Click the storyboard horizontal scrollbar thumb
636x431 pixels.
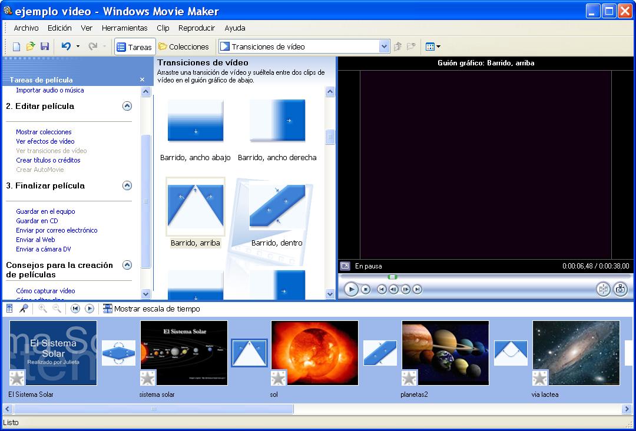(154, 409)
